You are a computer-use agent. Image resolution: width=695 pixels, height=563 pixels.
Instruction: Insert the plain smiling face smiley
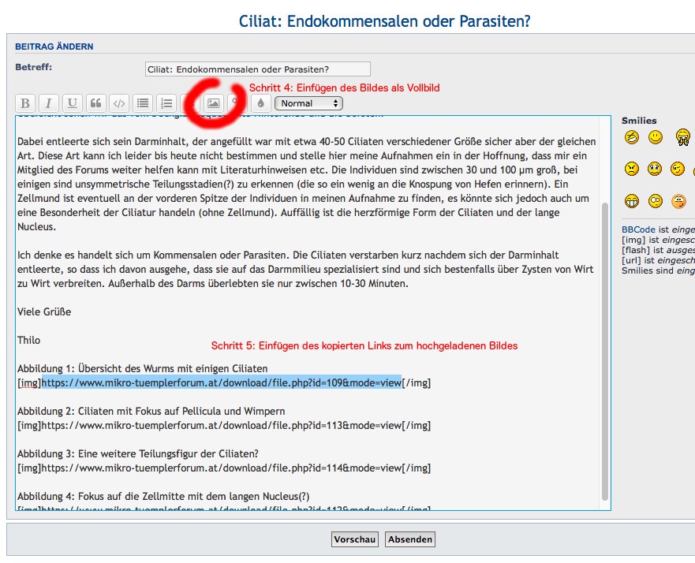(x=656, y=138)
